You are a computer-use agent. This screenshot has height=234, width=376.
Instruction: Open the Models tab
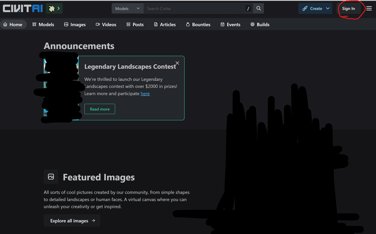(x=43, y=24)
